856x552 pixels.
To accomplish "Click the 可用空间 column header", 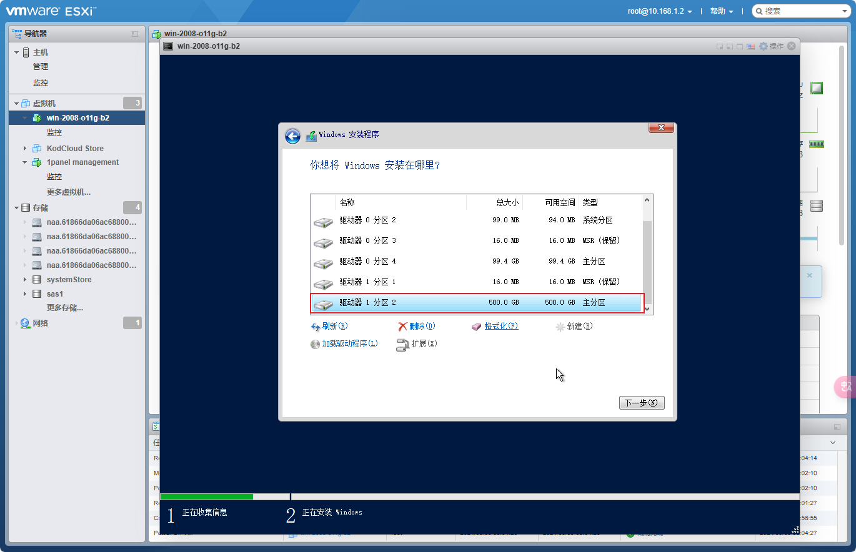I will coord(551,203).
